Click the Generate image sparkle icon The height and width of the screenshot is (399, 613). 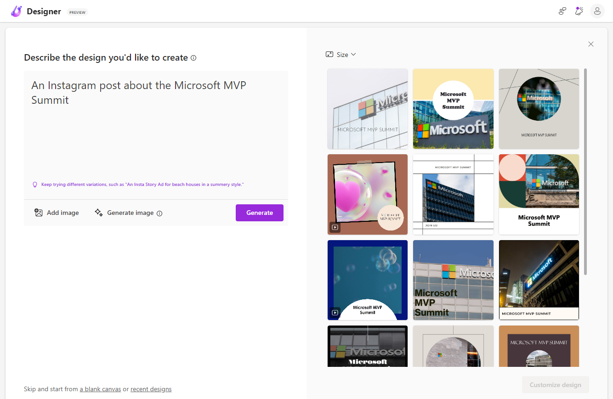tap(99, 213)
